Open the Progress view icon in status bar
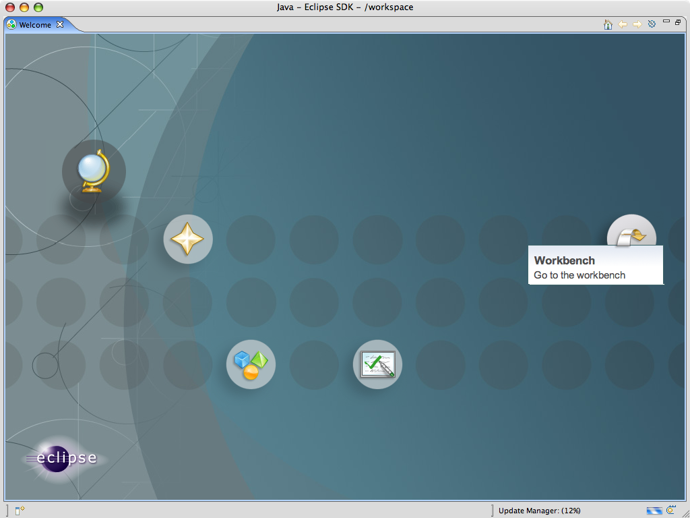Image resolution: width=690 pixels, height=518 pixels. point(671,510)
